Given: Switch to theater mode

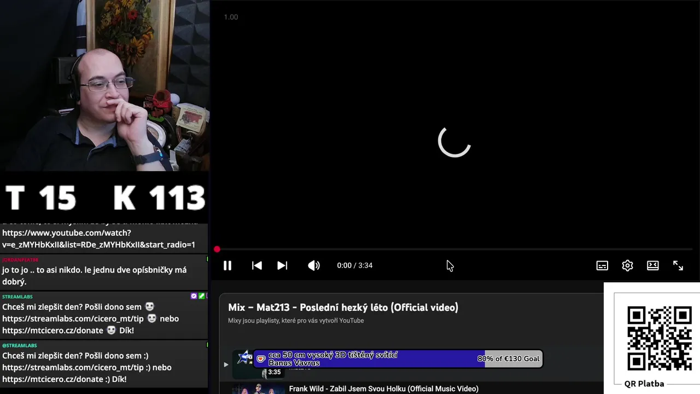Looking at the screenshot, I should coord(653,265).
